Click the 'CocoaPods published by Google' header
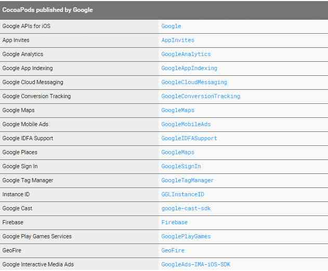This screenshot has height=271, width=328. pyautogui.click(x=47, y=10)
